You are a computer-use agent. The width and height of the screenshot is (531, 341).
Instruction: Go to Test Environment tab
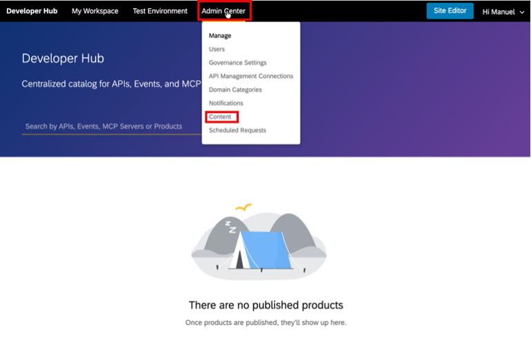pos(160,11)
